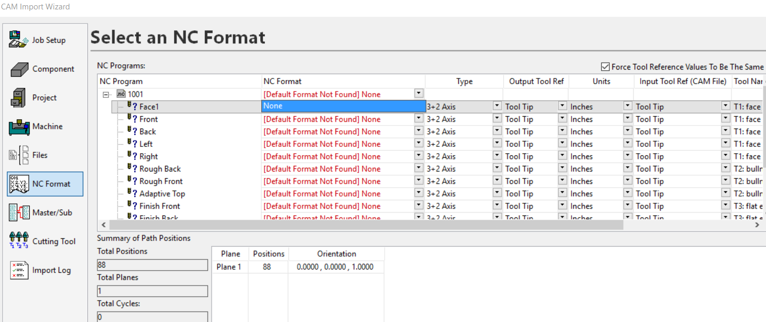
Task: Switch to the NC Format step
Action: 45,184
